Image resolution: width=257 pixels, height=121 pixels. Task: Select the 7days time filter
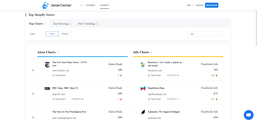pyautogui.click(x=52, y=34)
